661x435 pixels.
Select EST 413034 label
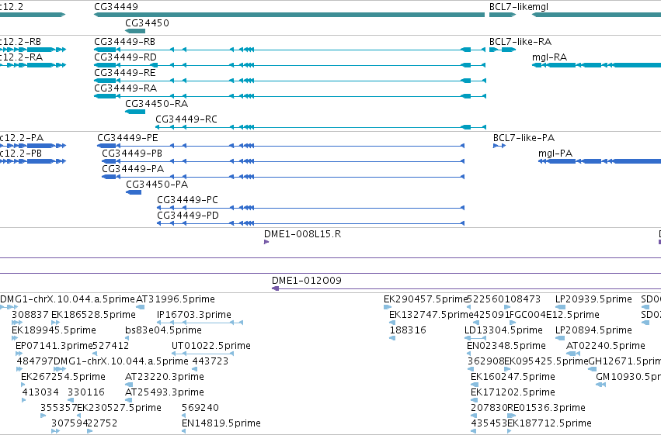(x=40, y=392)
